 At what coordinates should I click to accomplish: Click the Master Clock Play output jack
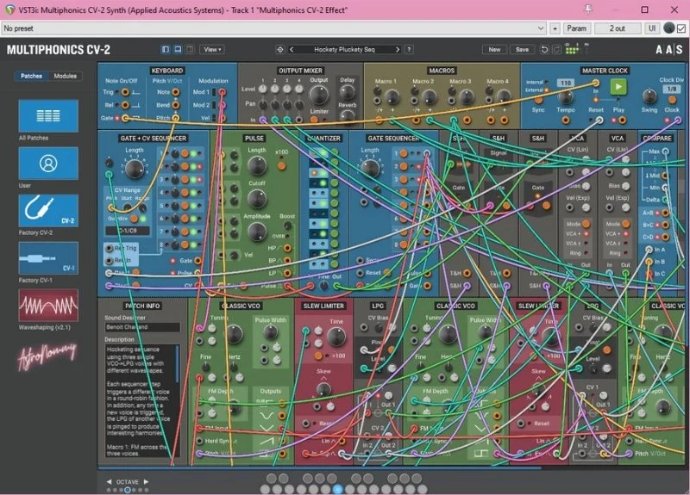pyautogui.click(x=622, y=120)
